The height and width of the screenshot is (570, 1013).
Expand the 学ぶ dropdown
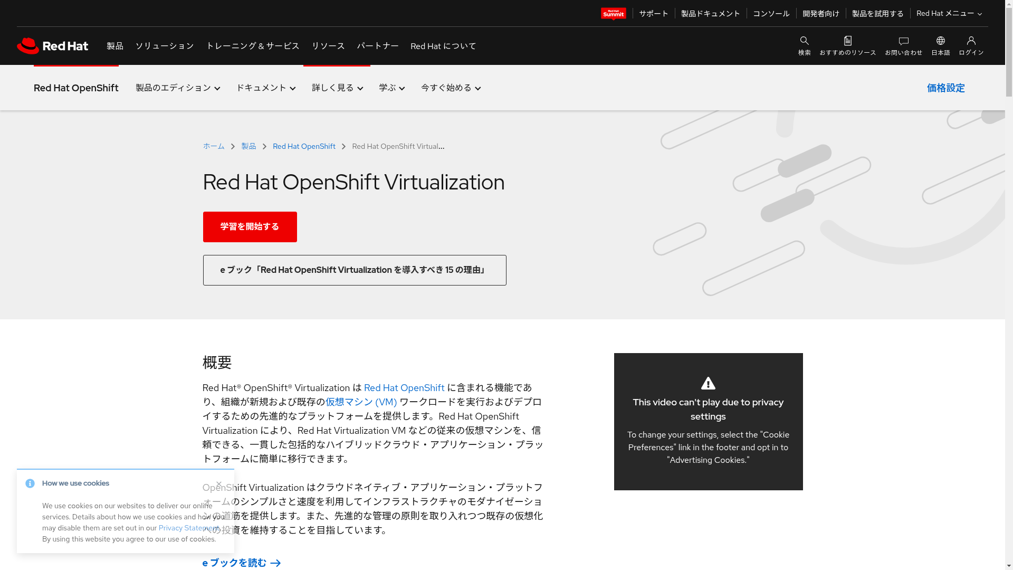click(391, 88)
